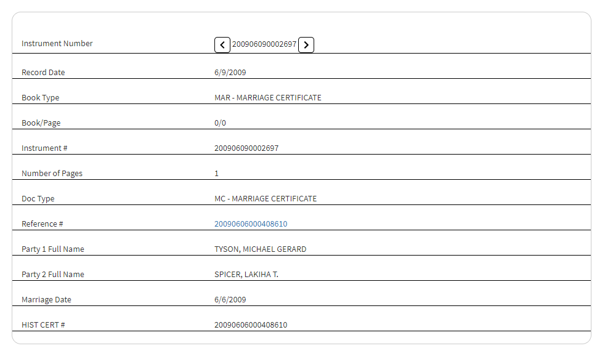Click the MAR - MARRIAGE CERTIFICATE book type
Screen dimensions: 605x351
pyautogui.click(x=267, y=98)
